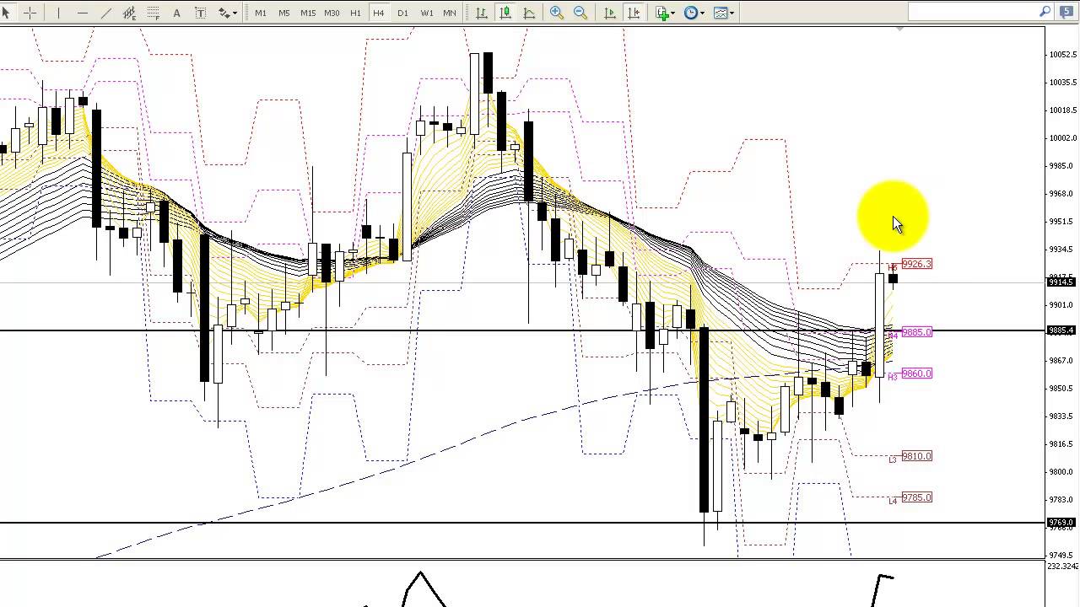Open the arrows objects dropdown
Screen dimensions: 1080x607
coord(227,13)
